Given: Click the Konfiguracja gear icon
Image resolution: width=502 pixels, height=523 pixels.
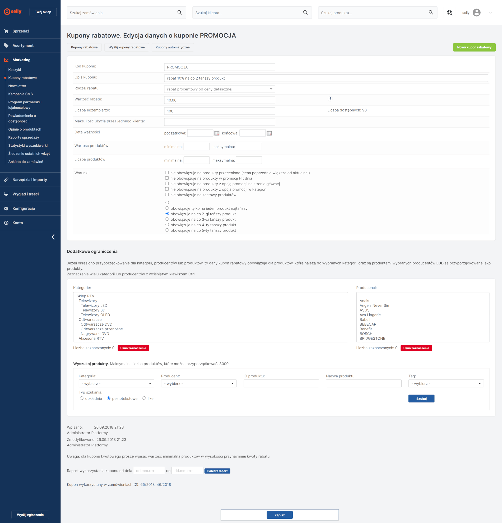Looking at the screenshot, I should (x=6, y=209).
